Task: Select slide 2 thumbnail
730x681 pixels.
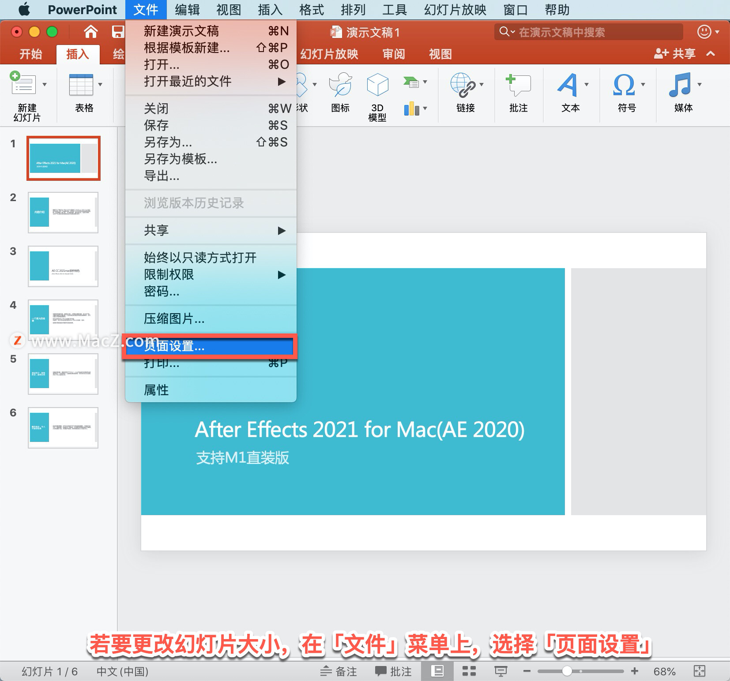Action: pos(63,212)
